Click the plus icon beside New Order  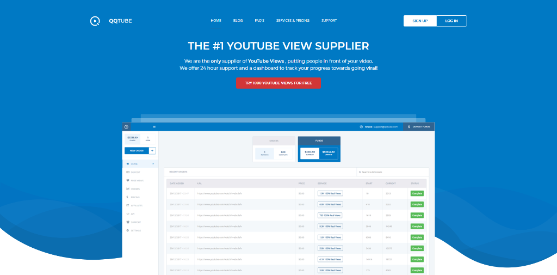click(152, 151)
